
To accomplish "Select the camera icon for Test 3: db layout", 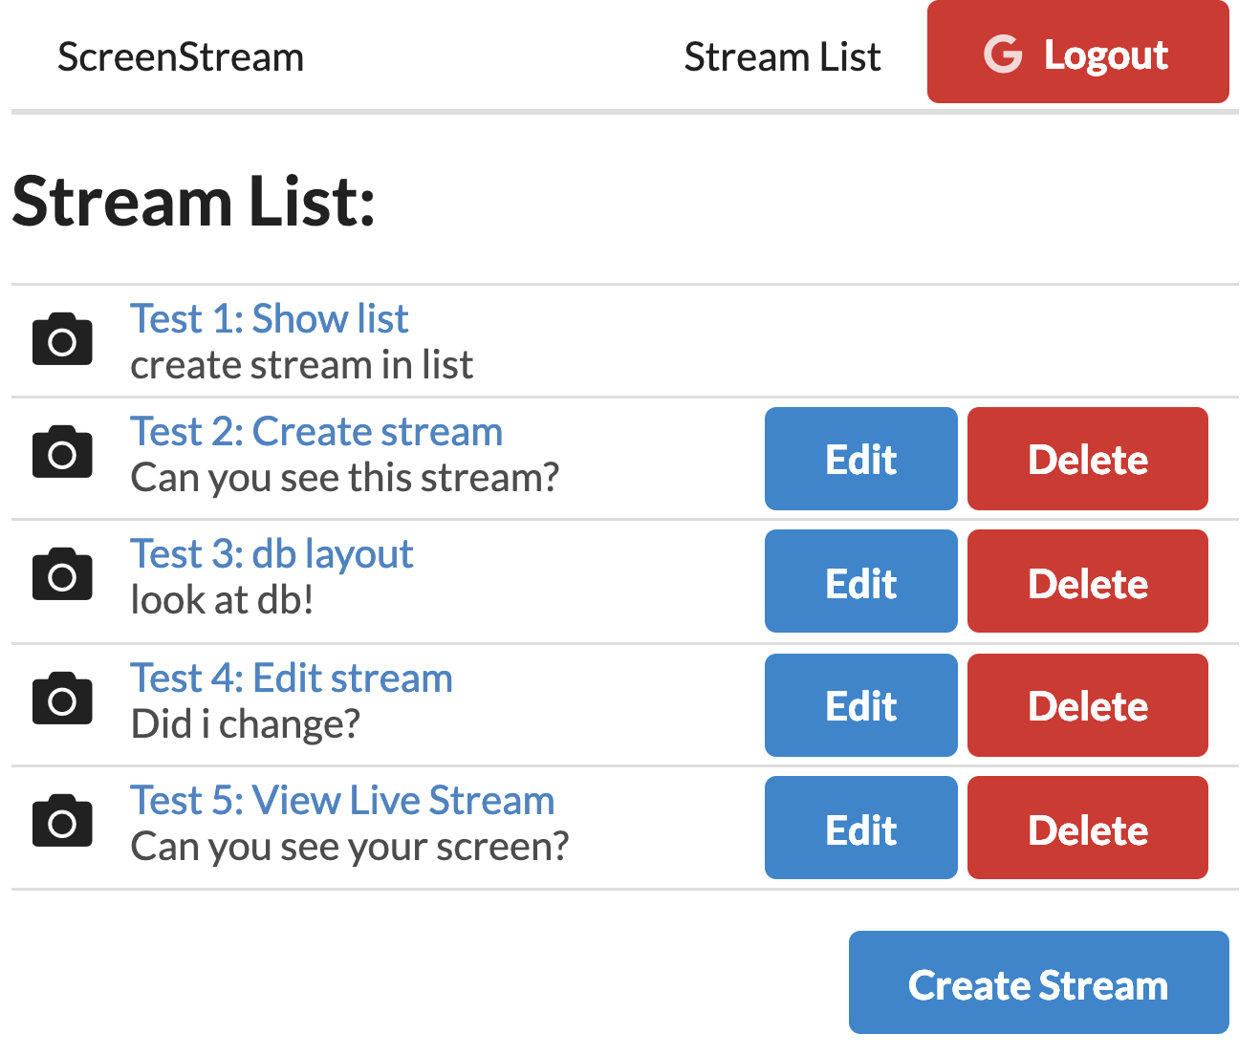I will (x=62, y=575).
